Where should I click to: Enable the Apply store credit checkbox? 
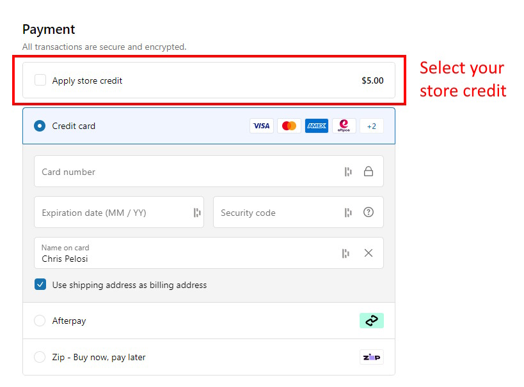point(40,80)
